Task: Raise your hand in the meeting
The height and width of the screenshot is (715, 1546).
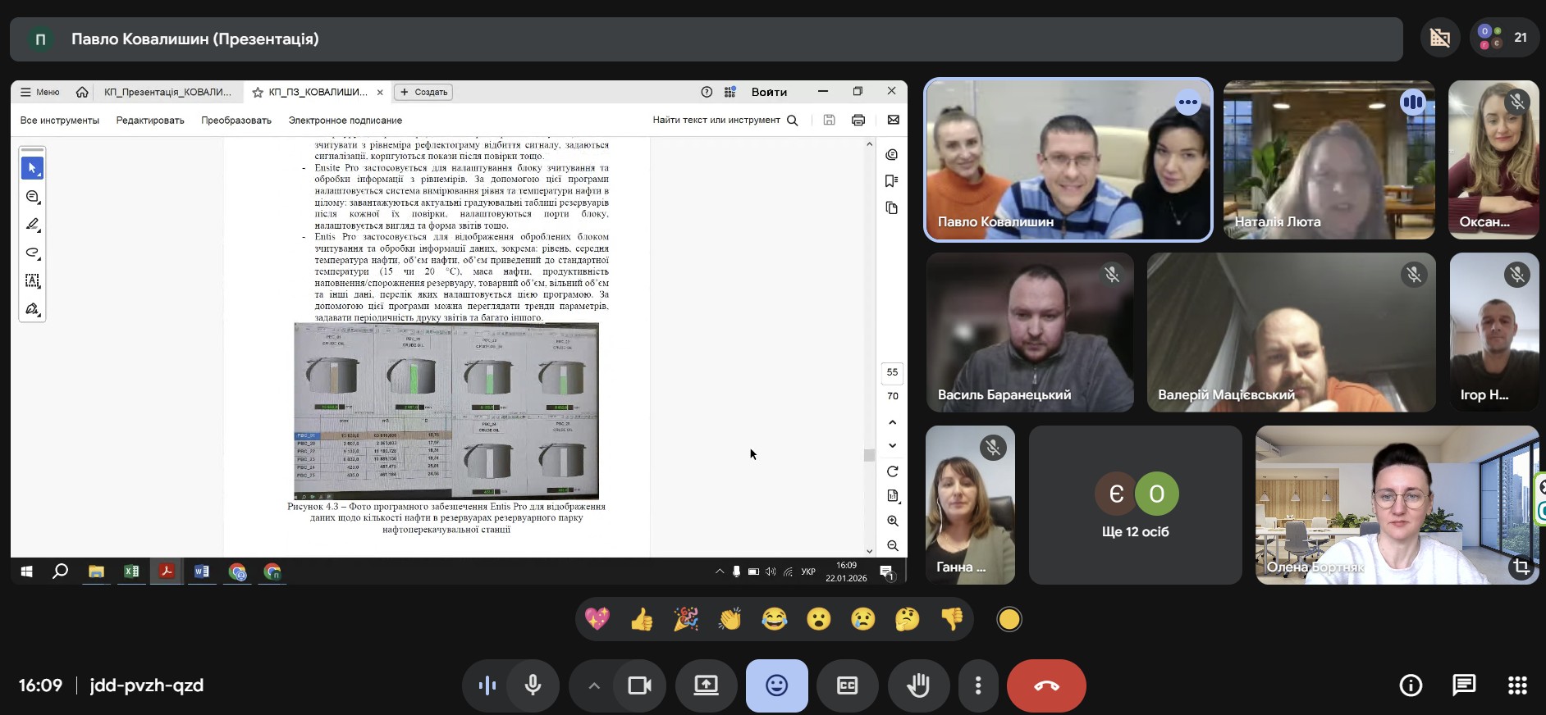Action: coord(918,685)
